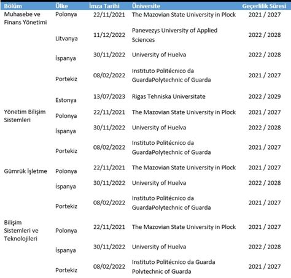Click the Geçerlilik Süresi column header

(264, 6)
